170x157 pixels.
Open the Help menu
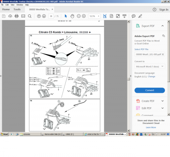27,5
